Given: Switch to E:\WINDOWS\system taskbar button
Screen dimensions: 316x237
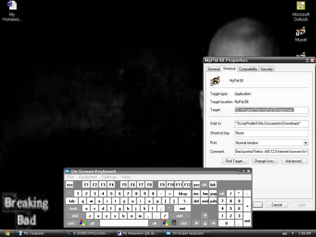Looking at the screenshot, I should tap(89, 233).
